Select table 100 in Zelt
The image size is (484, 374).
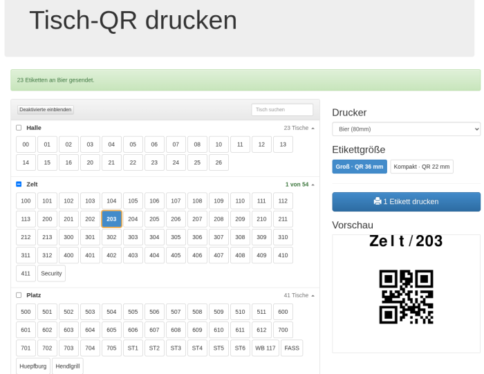[x=26, y=201]
